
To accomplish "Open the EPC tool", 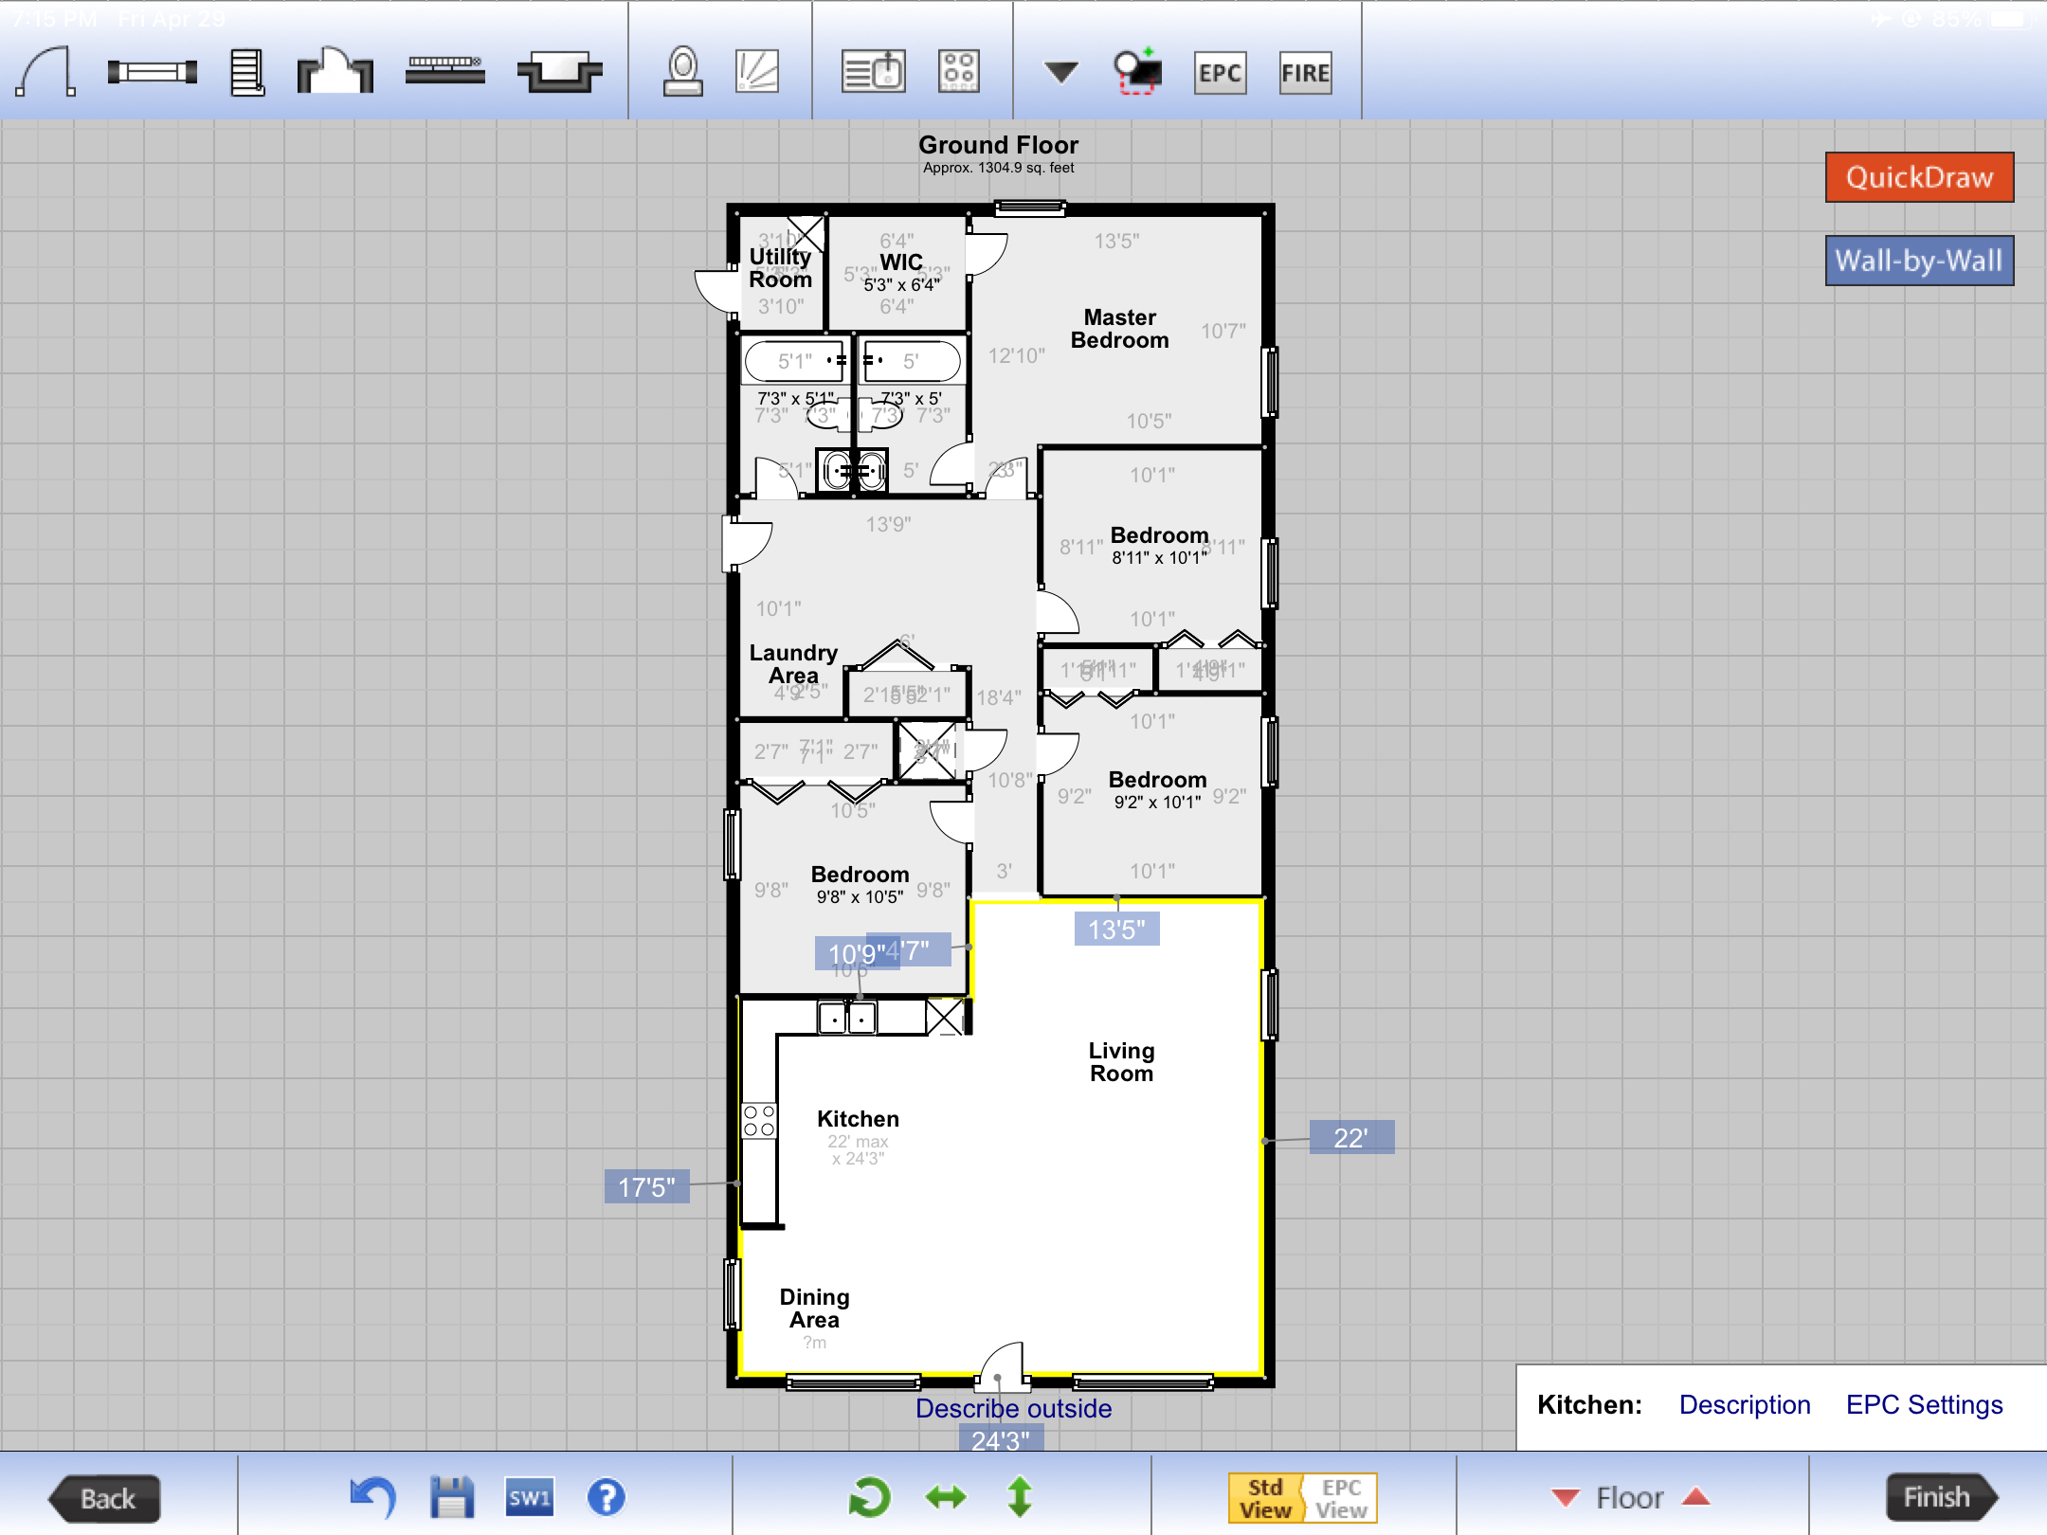I will [x=1220, y=73].
